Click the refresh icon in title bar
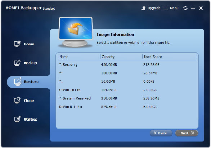 (185, 8)
